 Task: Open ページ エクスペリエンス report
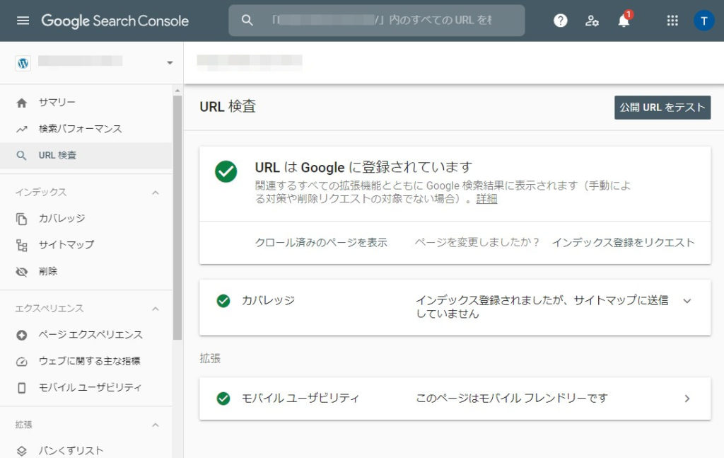(x=90, y=335)
